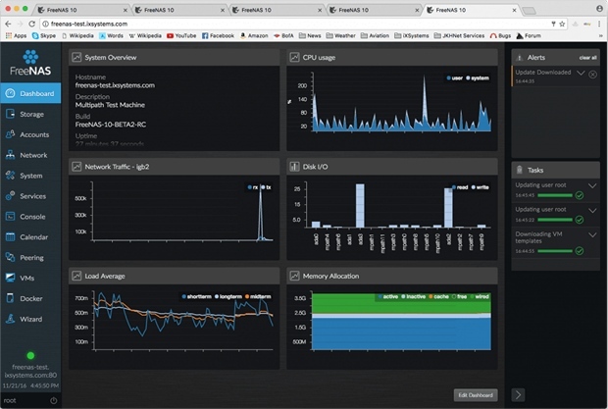
Task: Open the Accounts section icon
Action: pos(11,134)
